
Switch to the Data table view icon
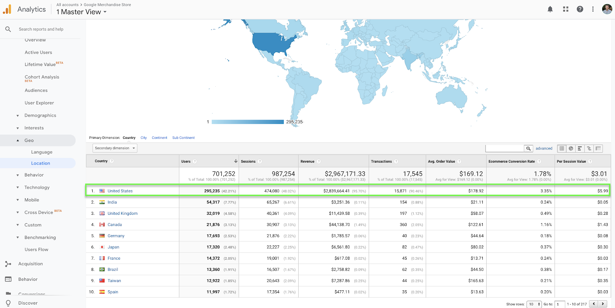click(562, 148)
